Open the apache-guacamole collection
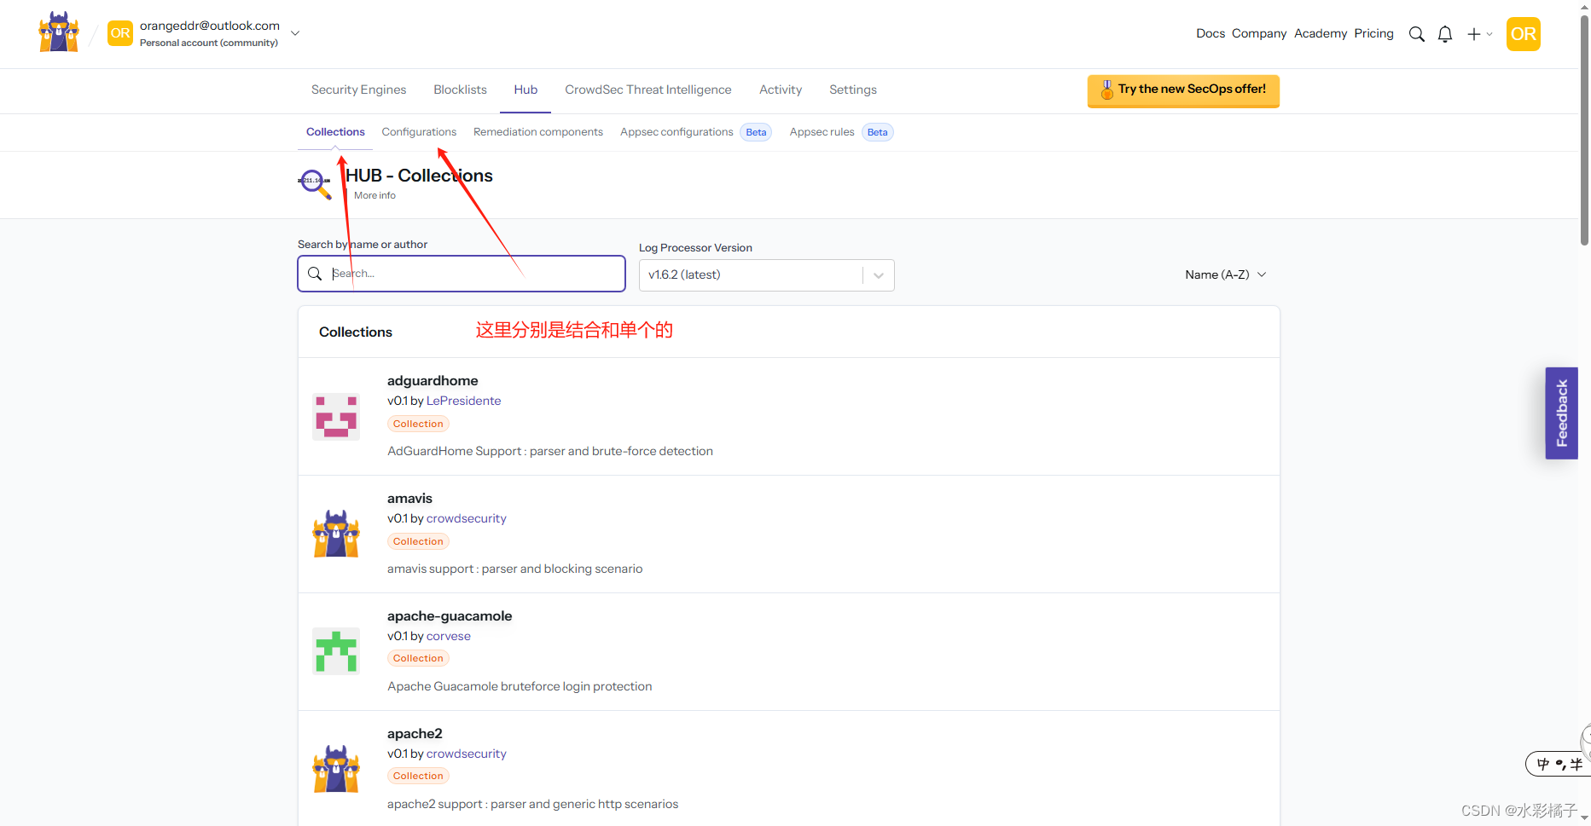Image resolution: width=1591 pixels, height=826 pixels. [450, 616]
